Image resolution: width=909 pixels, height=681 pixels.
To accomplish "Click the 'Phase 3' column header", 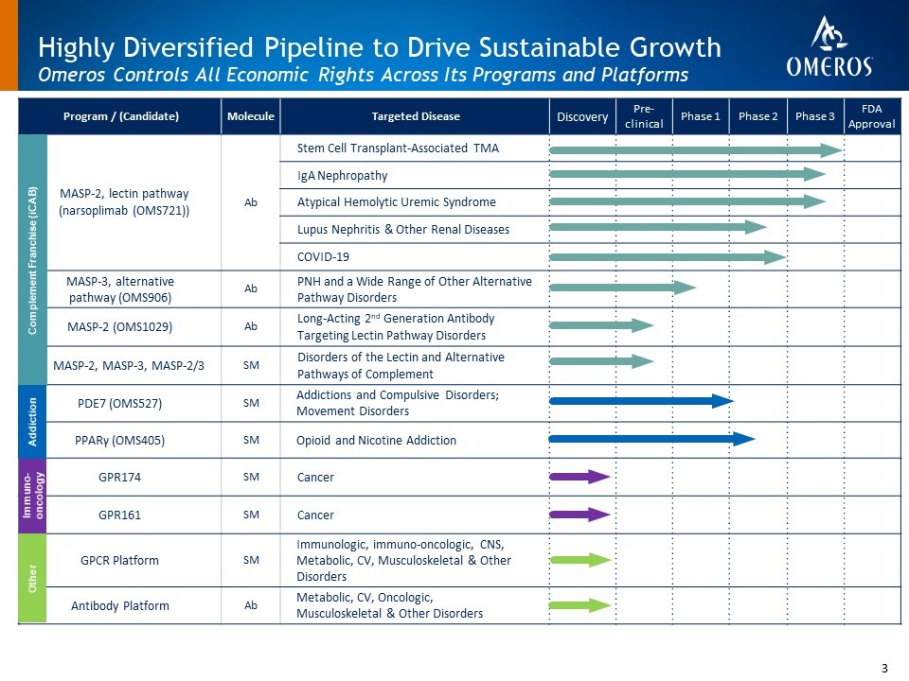I will [x=814, y=116].
